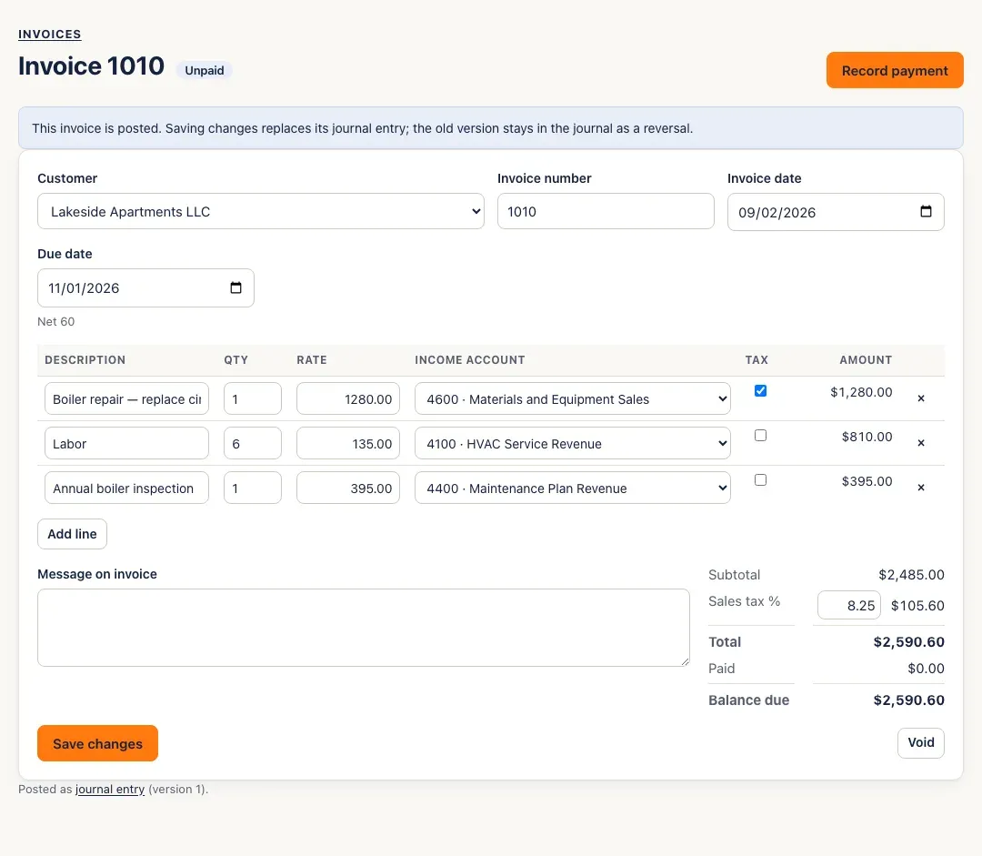Screen dimensions: 982x856
Task: Open the Materials and Equipment Sales account dropdown
Action: (573, 398)
